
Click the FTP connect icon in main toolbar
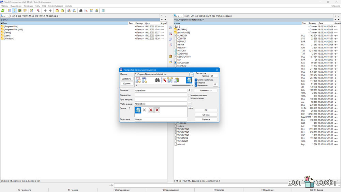69,11
